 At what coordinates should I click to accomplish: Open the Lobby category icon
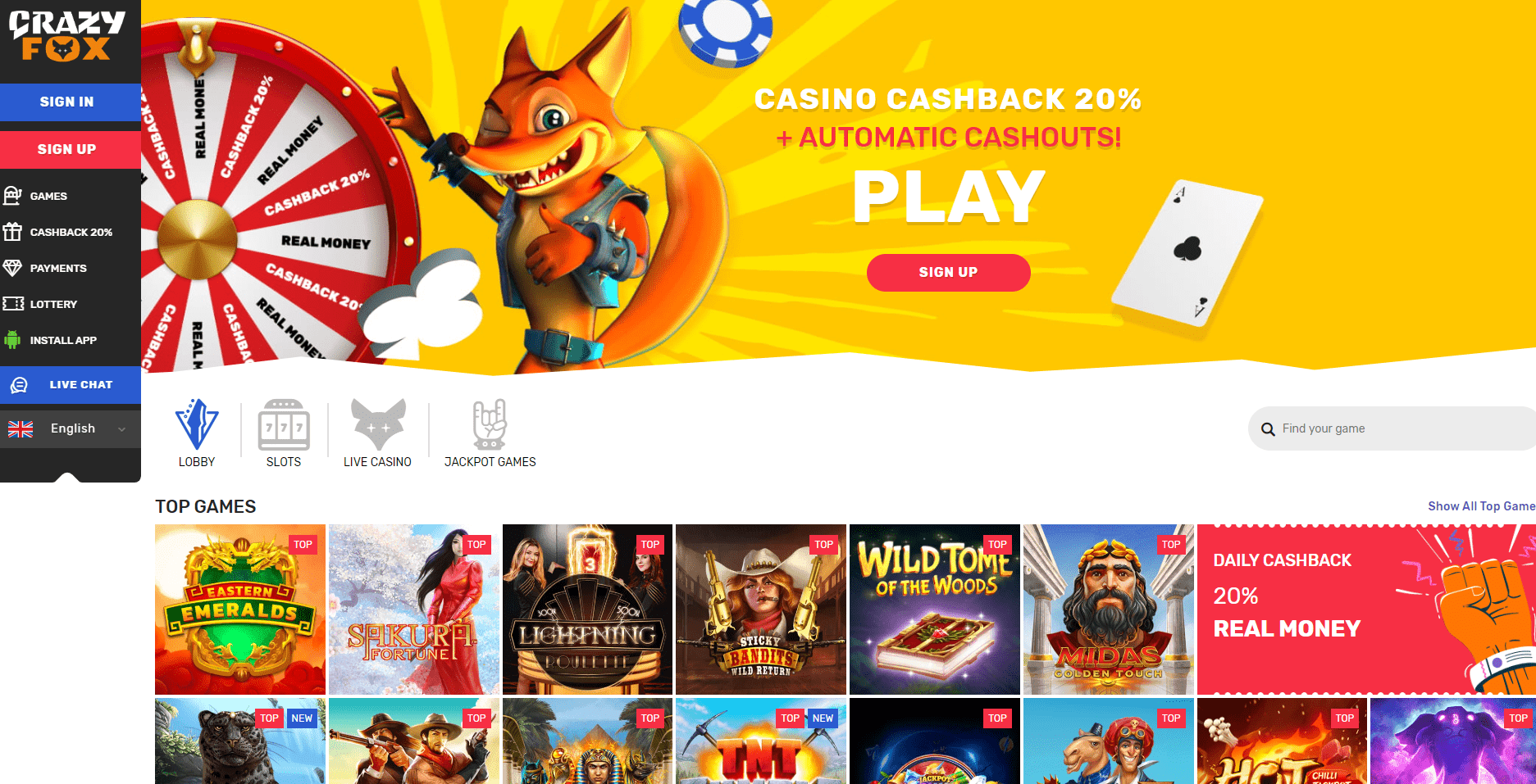point(197,424)
